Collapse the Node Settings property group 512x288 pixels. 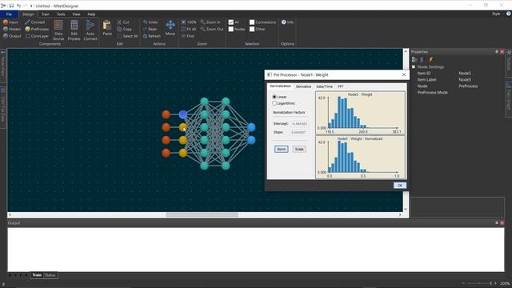coord(414,67)
